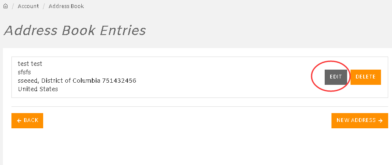Click the slash between Account and Address Book
This screenshot has height=165, width=392.
[x=44, y=6]
